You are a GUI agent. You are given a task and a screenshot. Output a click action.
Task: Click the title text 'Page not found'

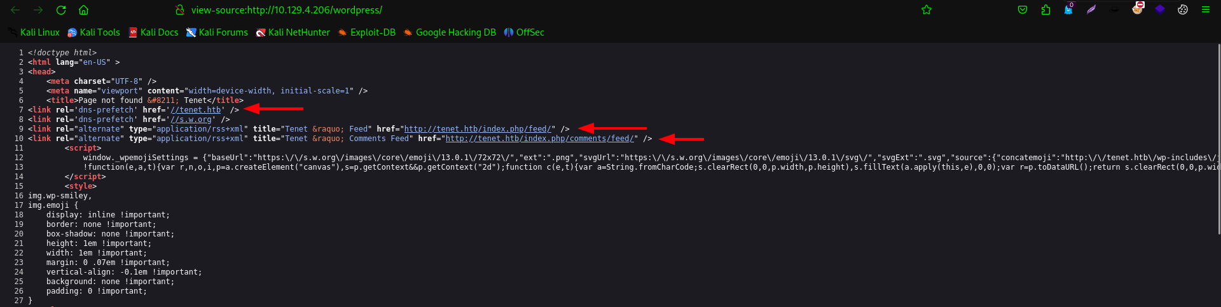coord(111,100)
